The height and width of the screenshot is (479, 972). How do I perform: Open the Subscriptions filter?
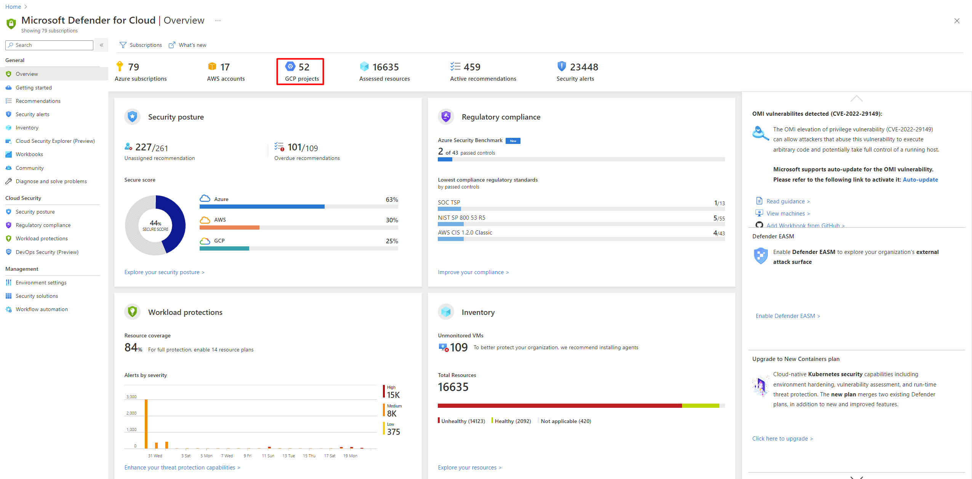[x=141, y=45]
